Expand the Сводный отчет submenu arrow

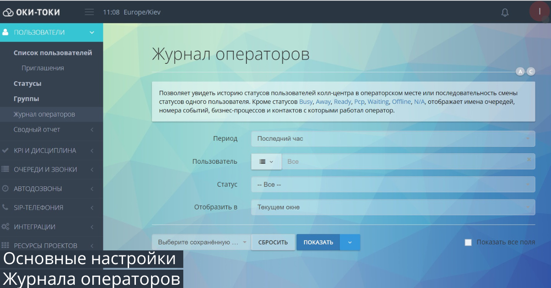pos(92,130)
